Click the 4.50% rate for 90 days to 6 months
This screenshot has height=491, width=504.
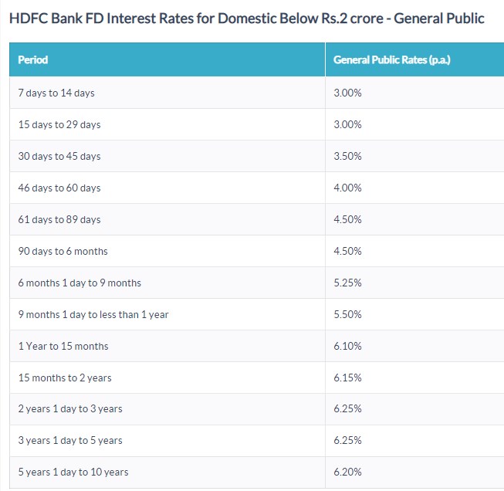coord(347,251)
